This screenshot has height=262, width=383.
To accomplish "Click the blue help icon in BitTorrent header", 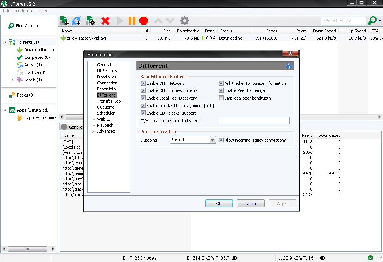I will [x=289, y=66].
